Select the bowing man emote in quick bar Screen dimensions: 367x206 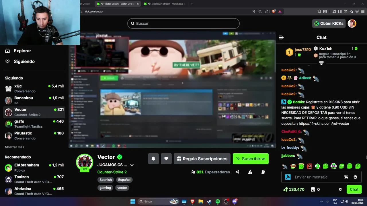coord(285,166)
